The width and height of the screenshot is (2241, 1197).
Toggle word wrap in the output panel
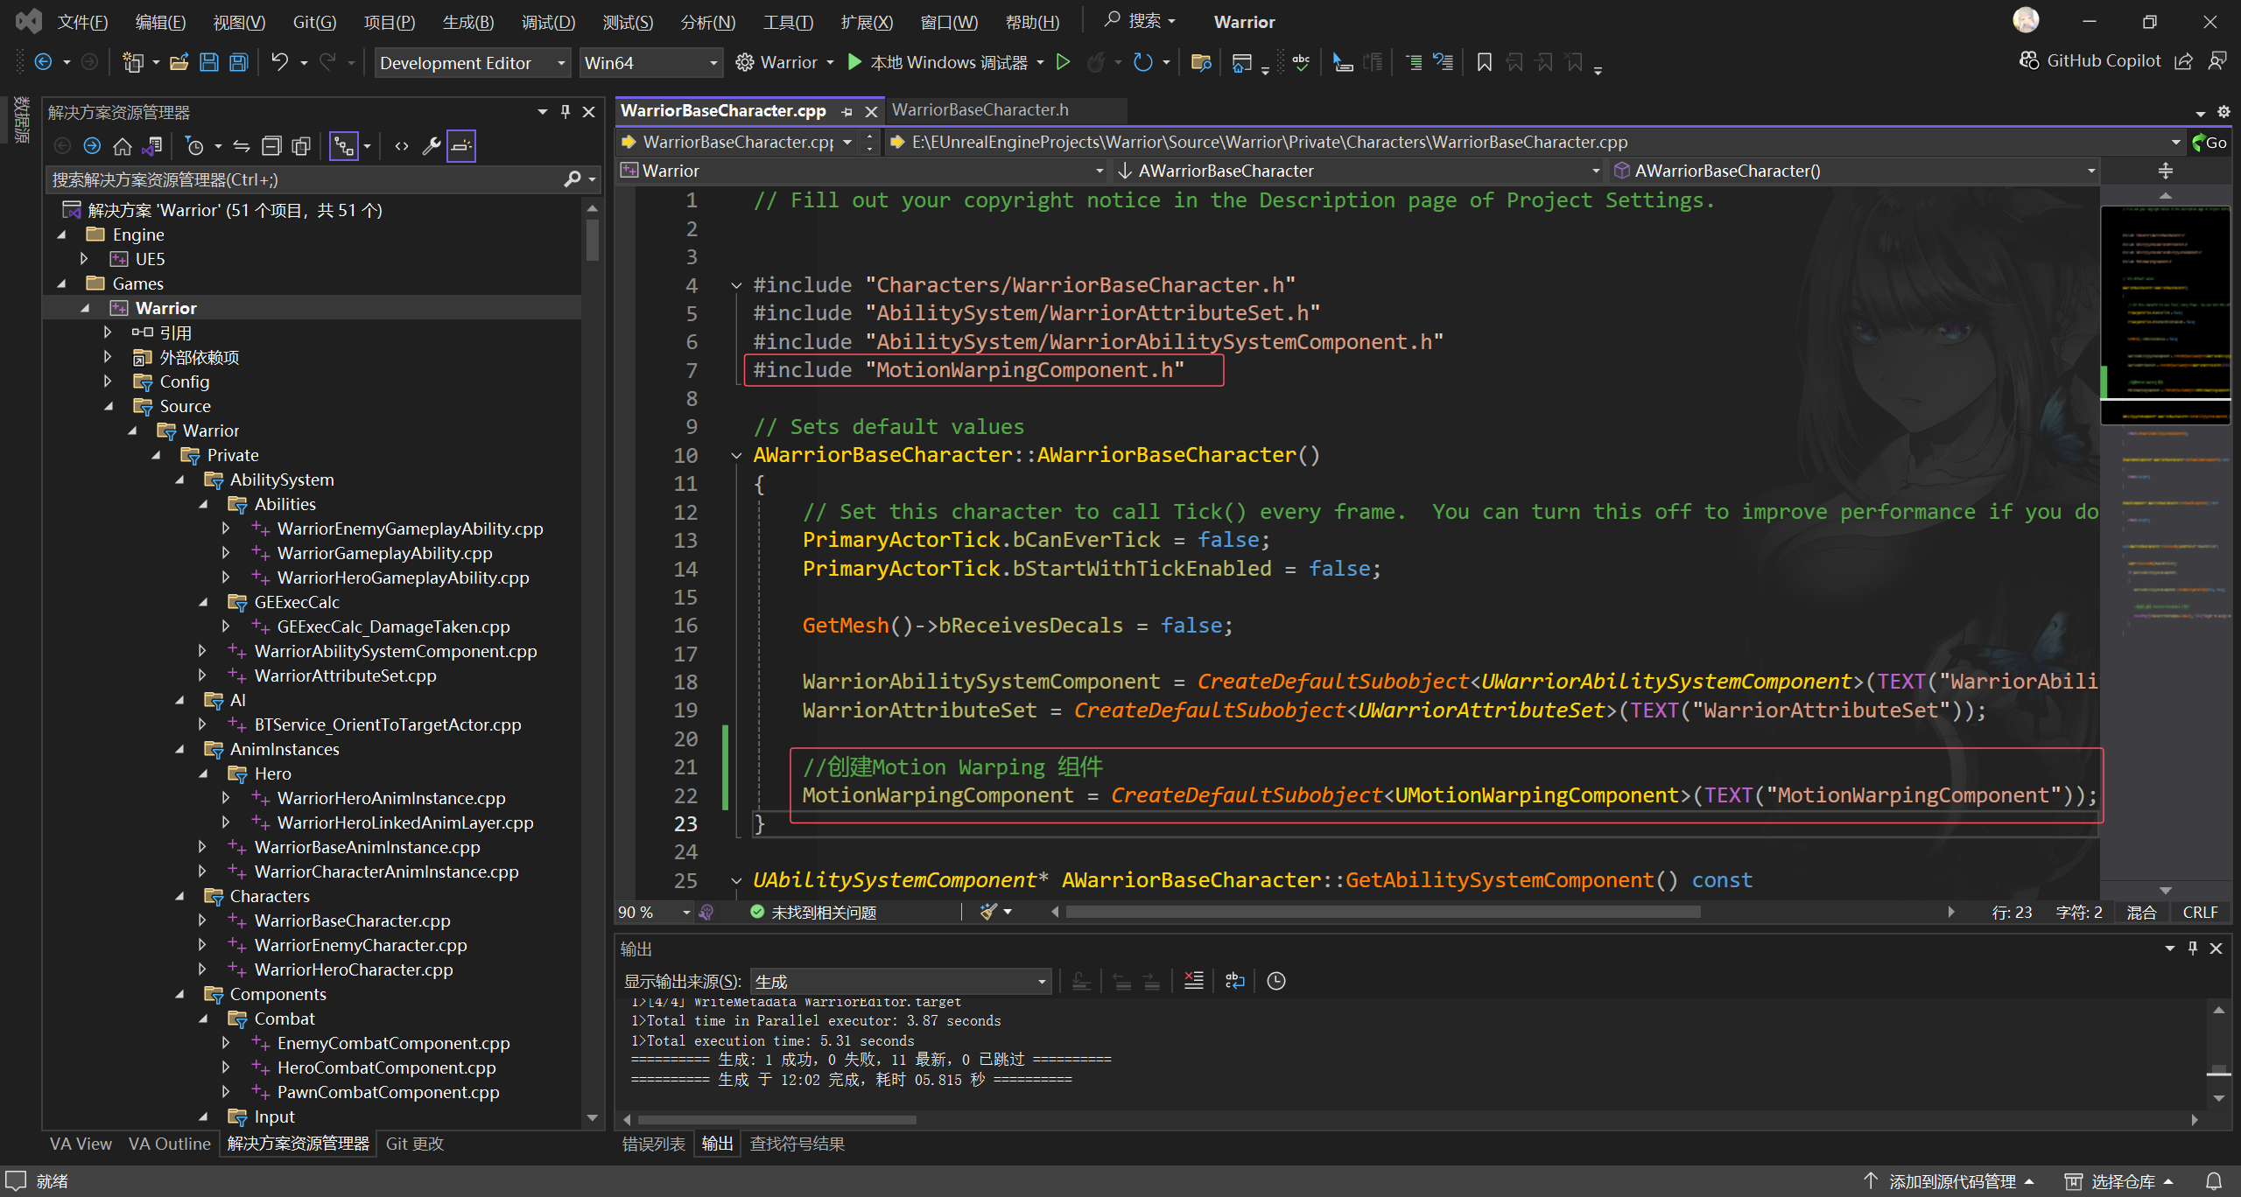tap(1234, 981)
